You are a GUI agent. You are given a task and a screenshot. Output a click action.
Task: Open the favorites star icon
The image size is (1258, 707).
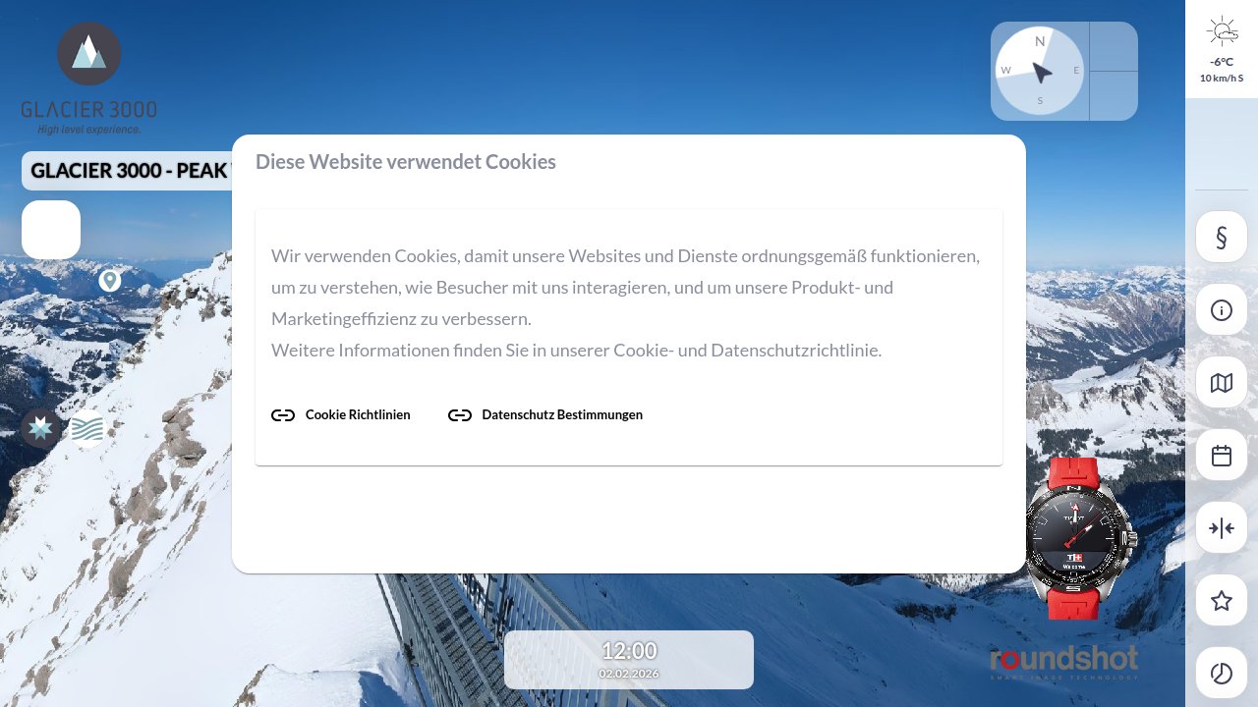pos(1222,601)
